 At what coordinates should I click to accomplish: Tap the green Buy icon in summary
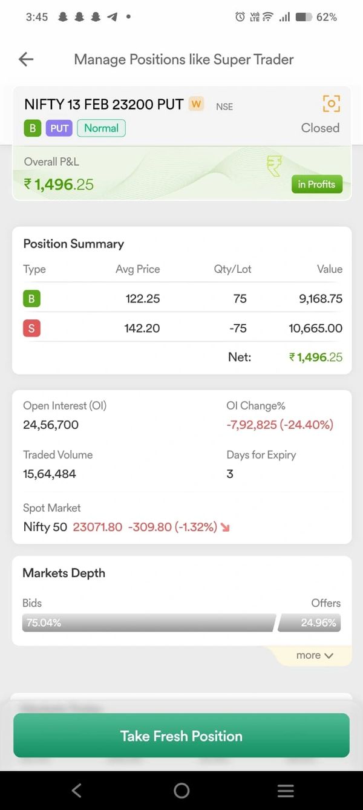31,299
